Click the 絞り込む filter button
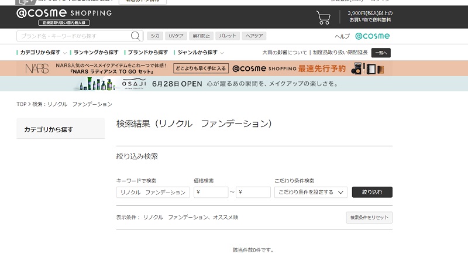Image resolution: width=468 pixels, height=254 pixels. 372,192
